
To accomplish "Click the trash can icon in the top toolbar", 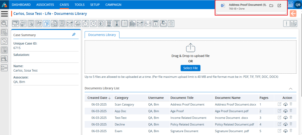I will click(171, 23).
